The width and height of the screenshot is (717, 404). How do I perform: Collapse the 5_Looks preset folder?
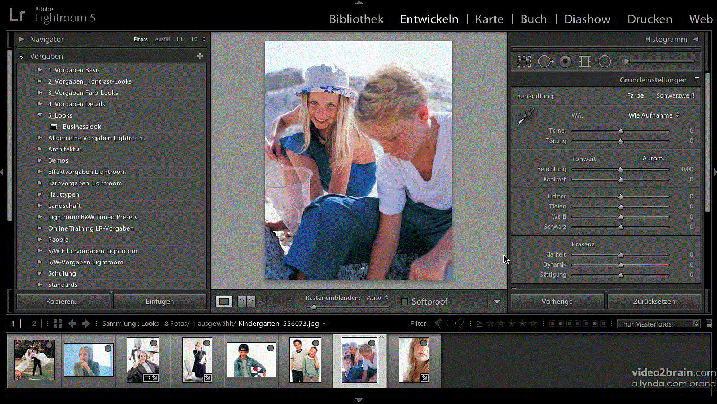(40, 115)
